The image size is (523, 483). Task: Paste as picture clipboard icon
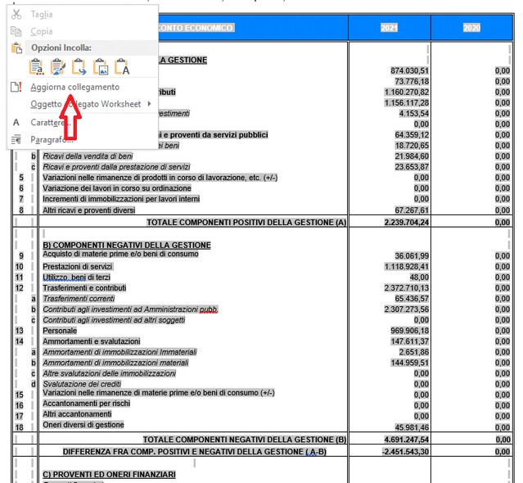pos(101,66)
